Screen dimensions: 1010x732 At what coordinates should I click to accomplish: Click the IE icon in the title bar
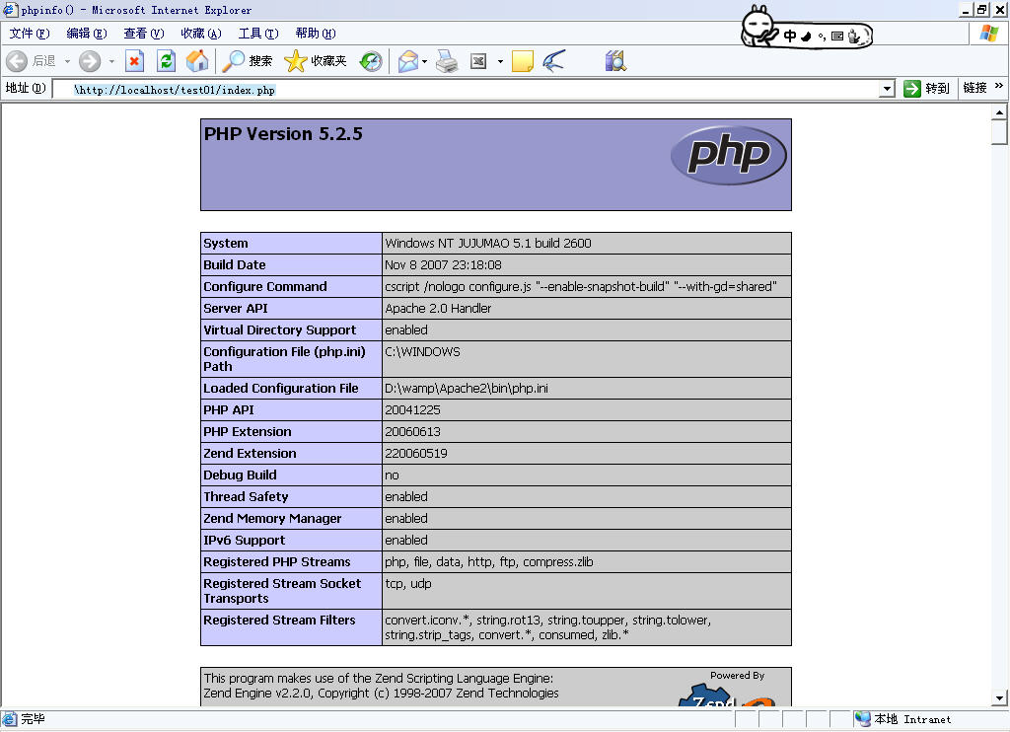10,10
